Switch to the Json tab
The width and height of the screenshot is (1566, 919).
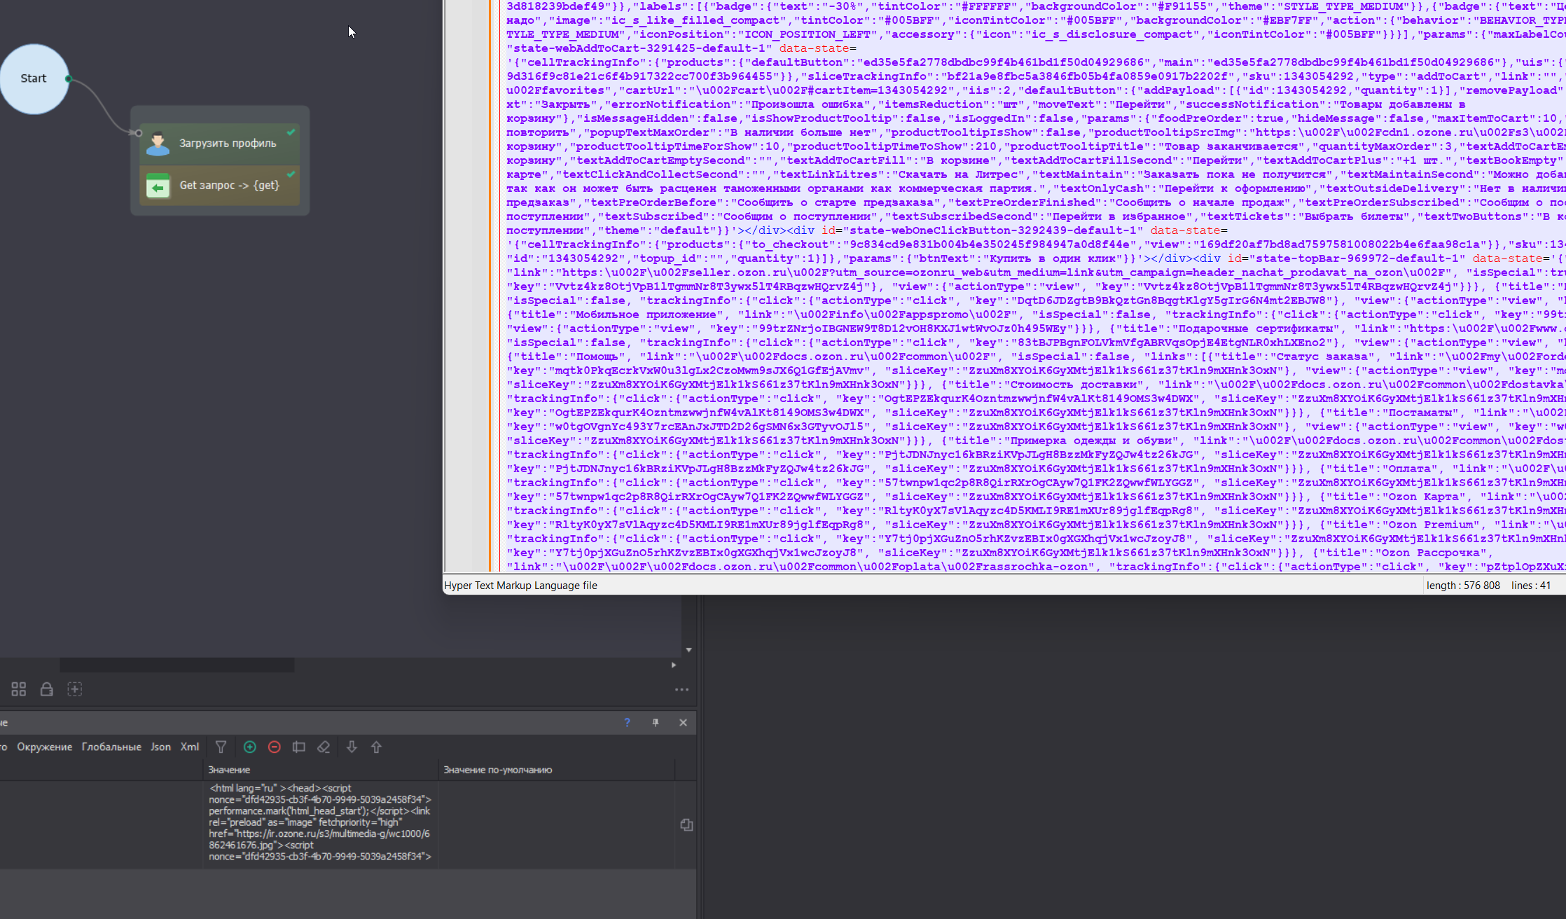tap(160, 747)
